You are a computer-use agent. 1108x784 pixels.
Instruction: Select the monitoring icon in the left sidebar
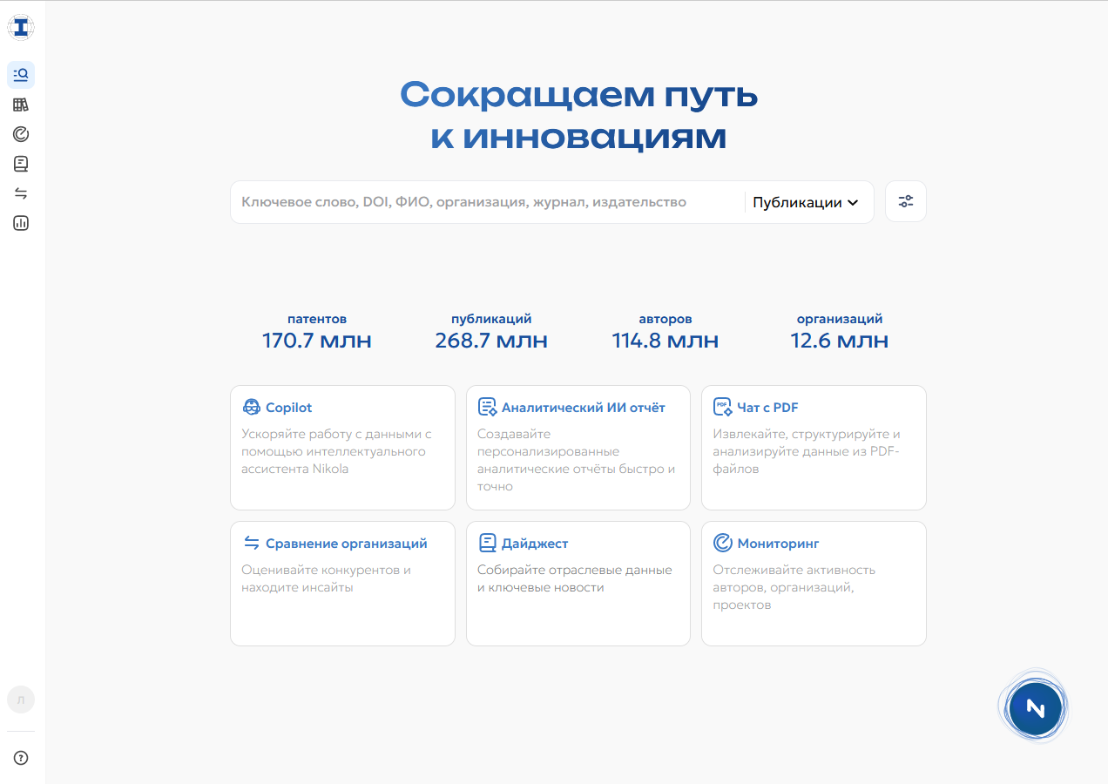(x=21, y=134)
